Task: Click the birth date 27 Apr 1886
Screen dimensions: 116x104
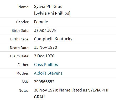Action: click(x=45, y=30)
